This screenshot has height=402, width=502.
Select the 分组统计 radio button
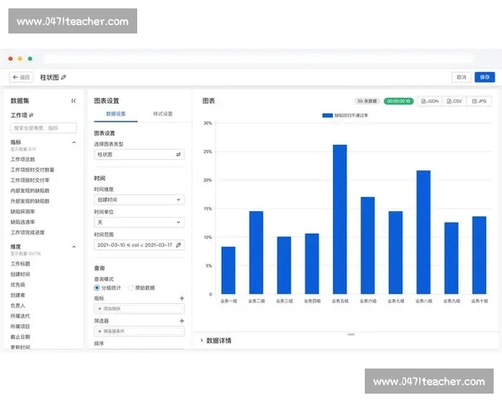tap(97, 287)
